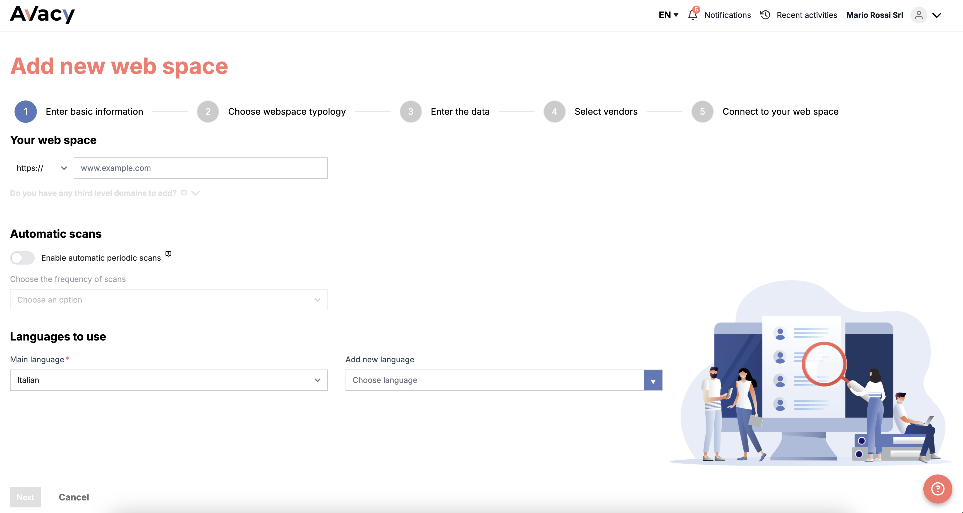
Task: Enable automatic periodic scans toggle
Action: pyautogui.click(x=22, y=258)
